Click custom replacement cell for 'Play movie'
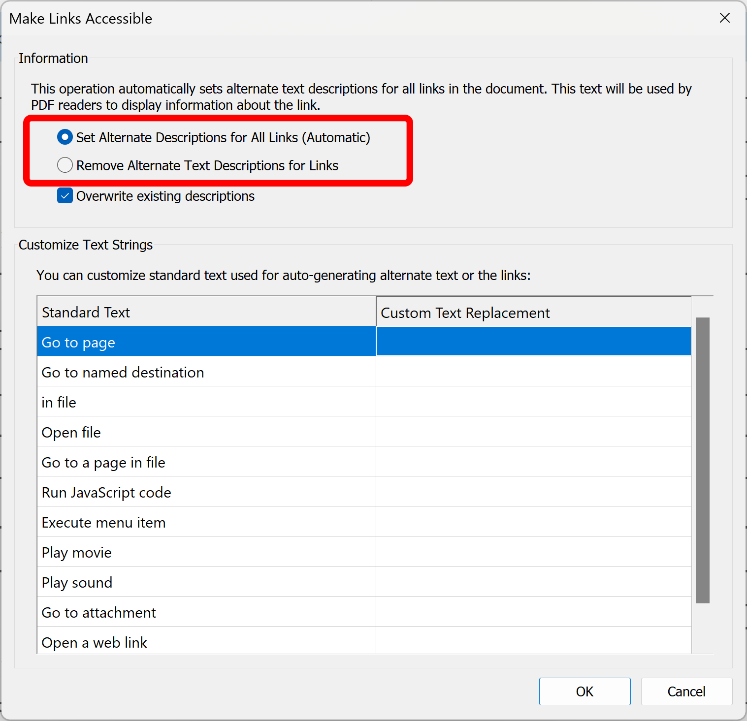 tap(534, 552)
